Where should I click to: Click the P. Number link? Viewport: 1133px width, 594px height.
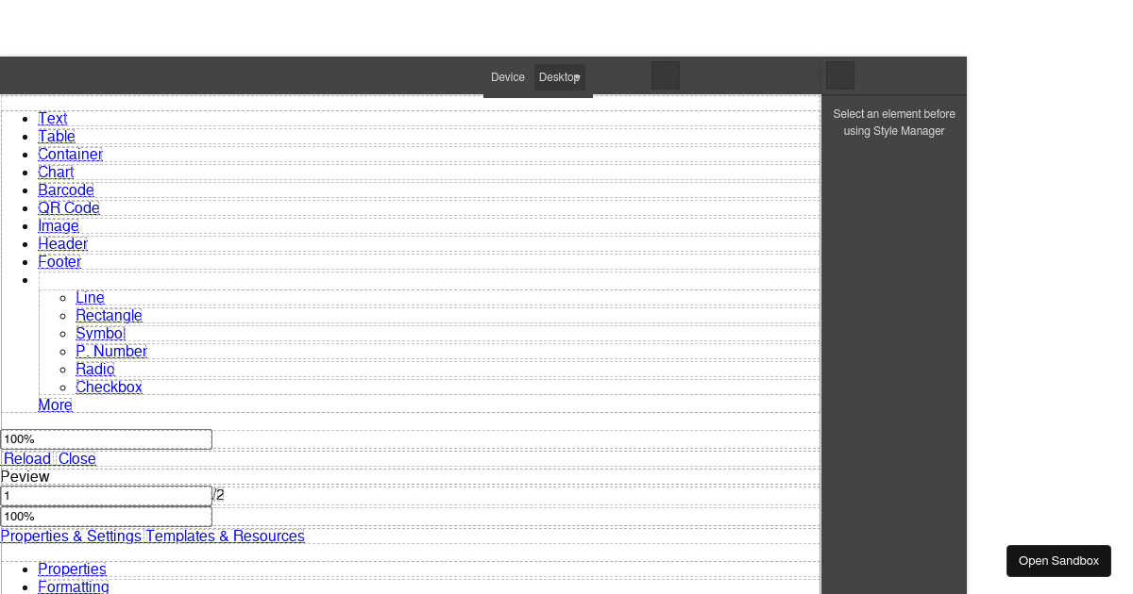click(111, 352)
